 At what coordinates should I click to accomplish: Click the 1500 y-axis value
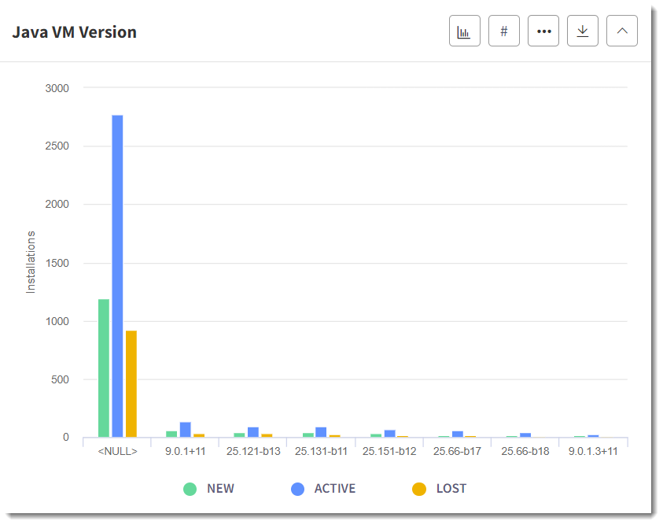click(x=57, y=263)
